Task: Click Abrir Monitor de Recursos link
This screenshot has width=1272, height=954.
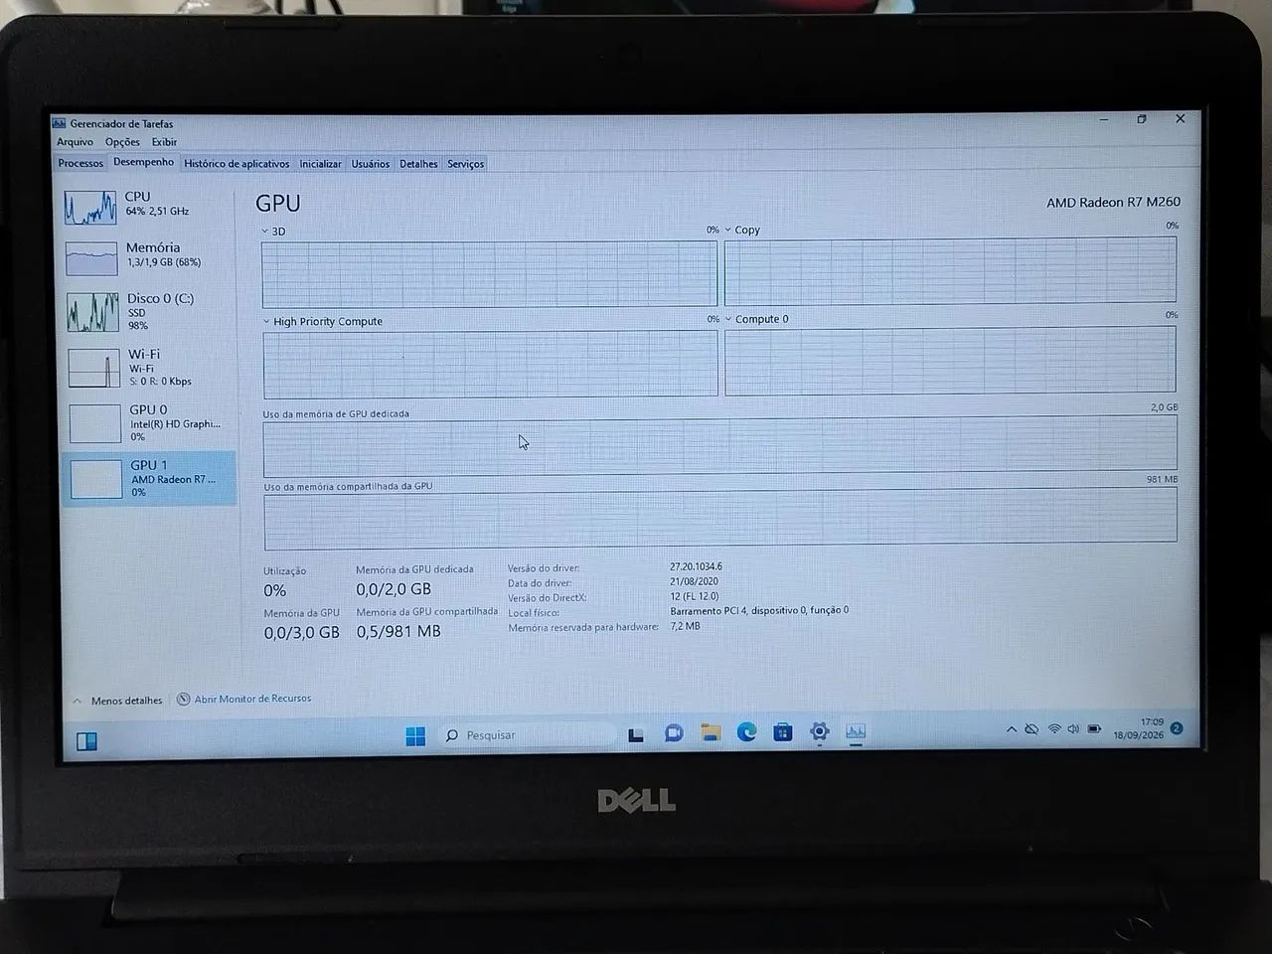Action: (252, 699)
